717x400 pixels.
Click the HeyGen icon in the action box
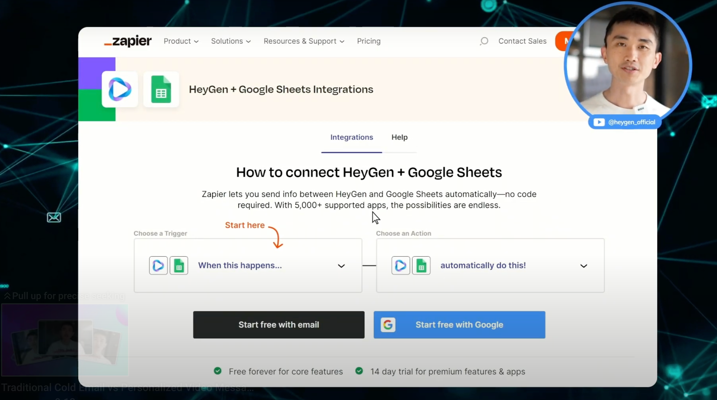400,266
